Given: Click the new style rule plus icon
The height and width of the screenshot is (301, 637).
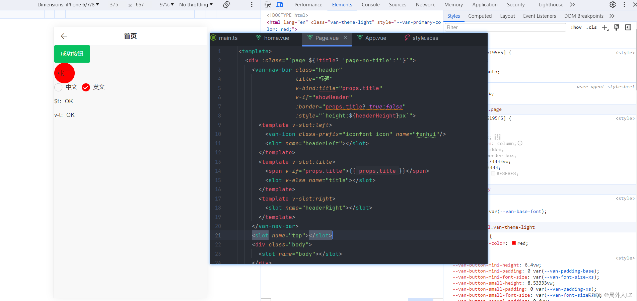Looking at the screenshot, I should (605, 27).
